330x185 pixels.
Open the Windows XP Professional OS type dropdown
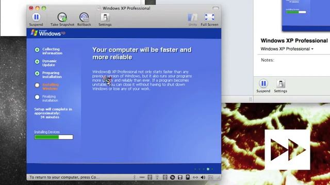point(287,49)
